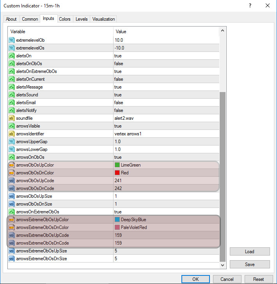The width and height of the screenshot is (277, 284).
Task: Click the color icon beside arrowsObOsUpColor
Action: (11, 165)
